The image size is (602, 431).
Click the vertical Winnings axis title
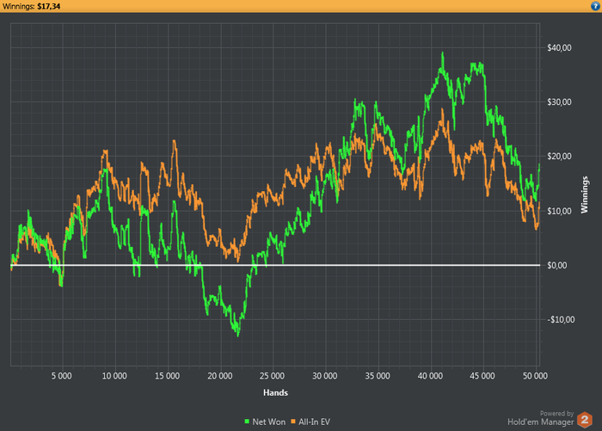tap(584, 194)
